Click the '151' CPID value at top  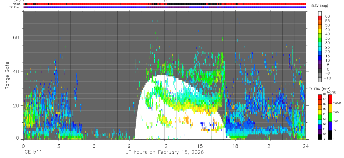[x=164, y=1]
